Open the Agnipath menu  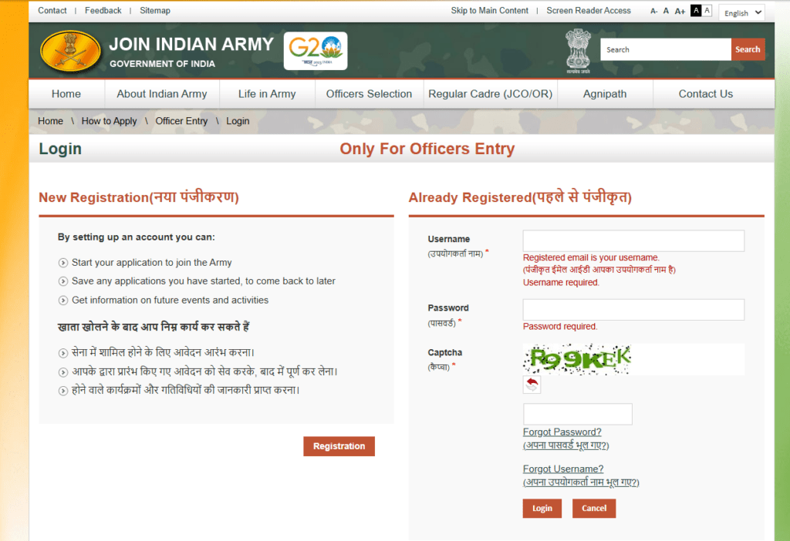pyautogui.click(x=605, y=94)
